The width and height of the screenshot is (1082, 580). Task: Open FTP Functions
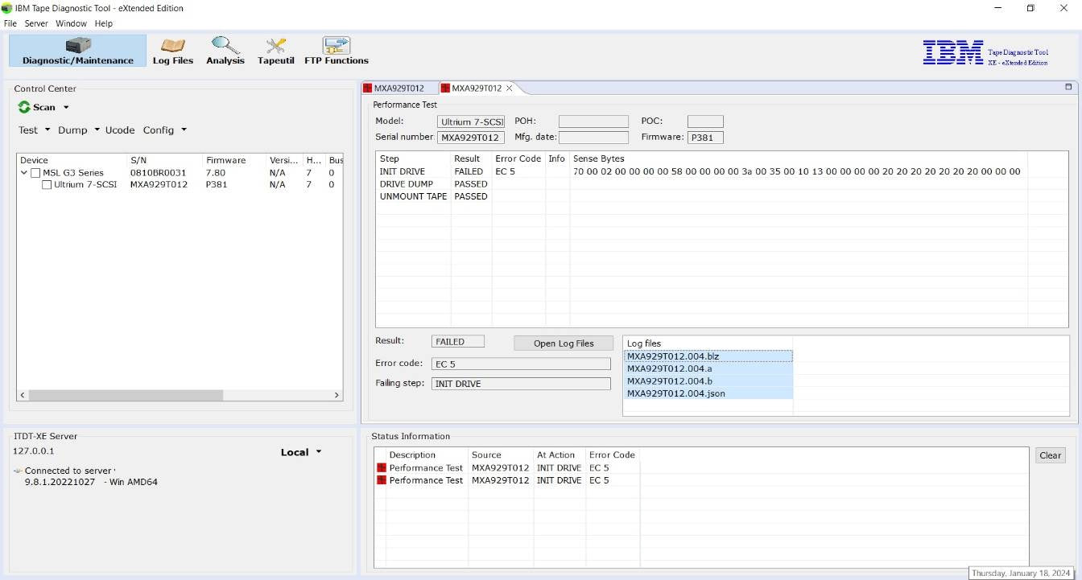[337, 50]
